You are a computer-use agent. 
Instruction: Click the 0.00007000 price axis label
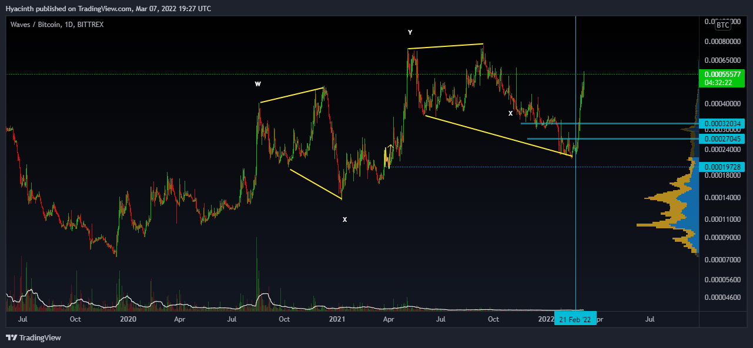click(x=723, y=259)
